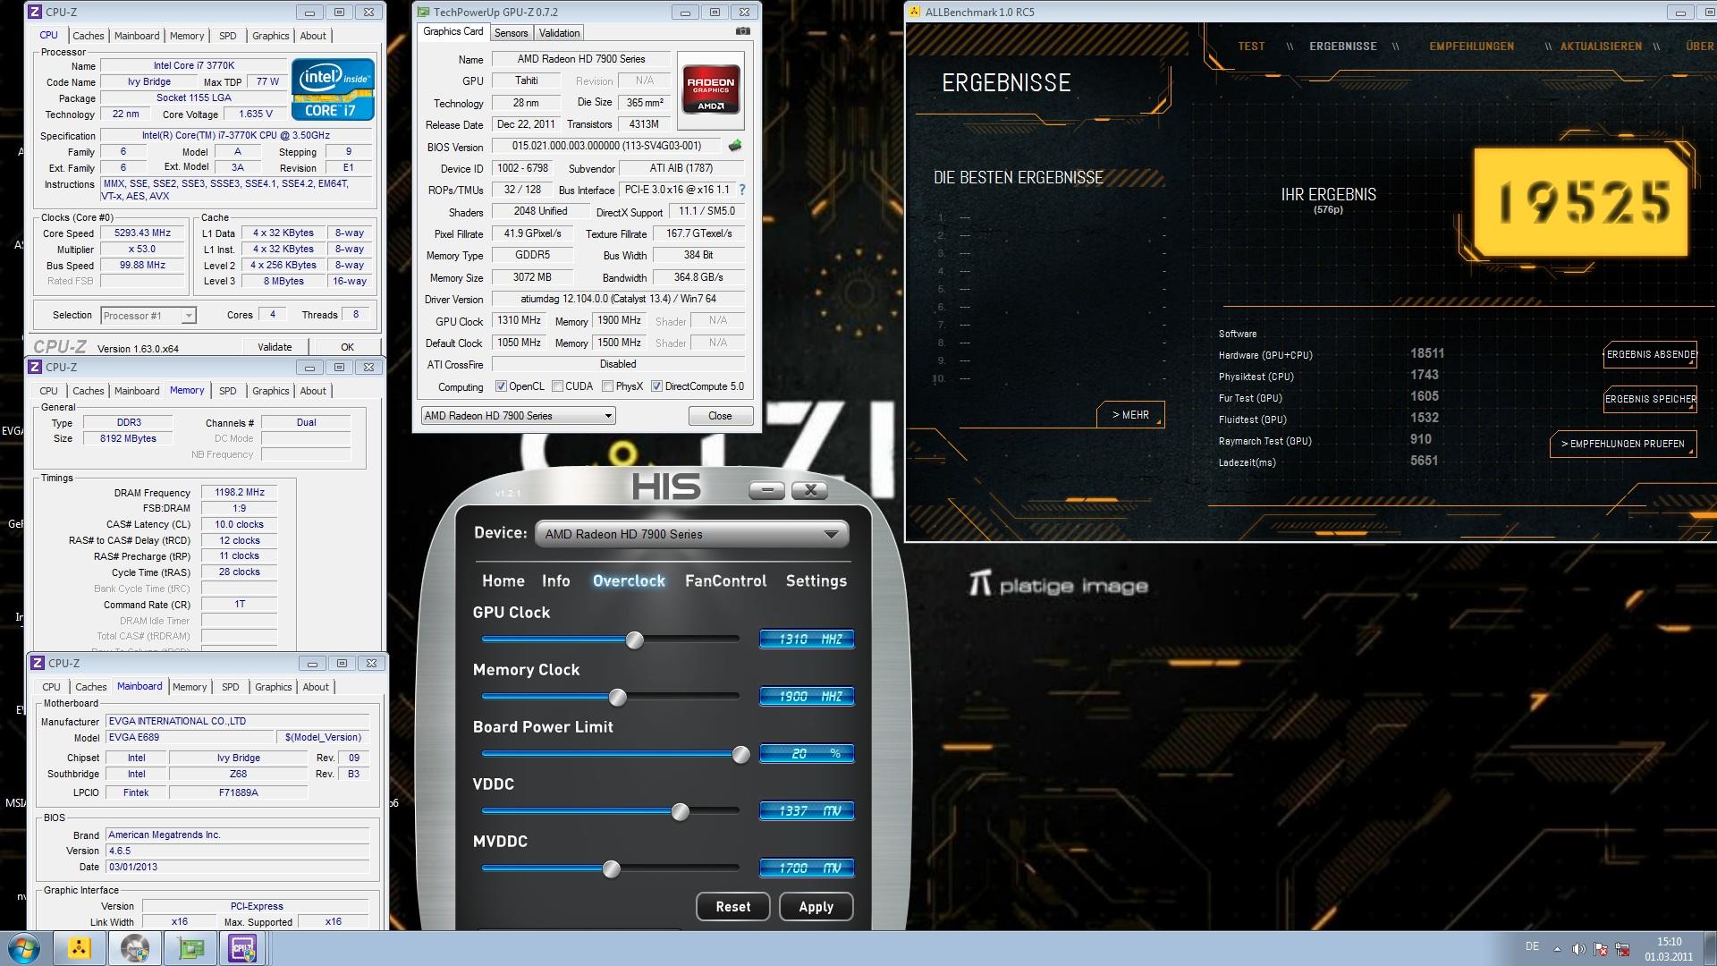
Task: Open SPD tab in top CPU-Z window
Action: pyautogui.click(x=228, y=36)
